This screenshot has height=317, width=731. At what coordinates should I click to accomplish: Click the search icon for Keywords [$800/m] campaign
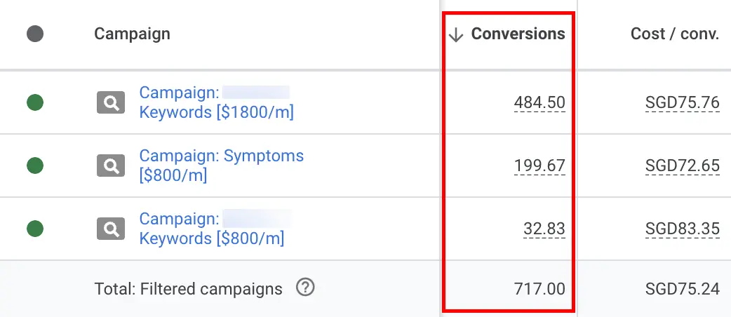click(x=111, y=229)
